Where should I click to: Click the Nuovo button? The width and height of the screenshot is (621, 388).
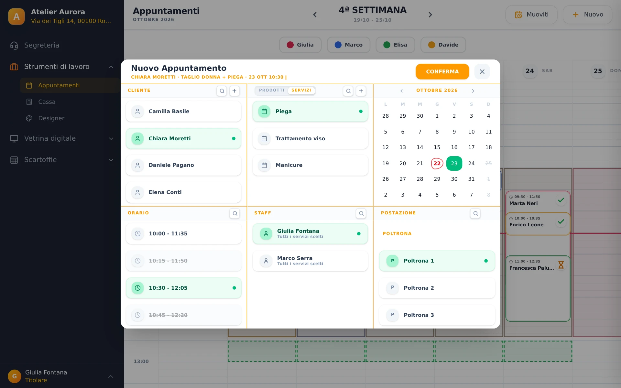587,15
